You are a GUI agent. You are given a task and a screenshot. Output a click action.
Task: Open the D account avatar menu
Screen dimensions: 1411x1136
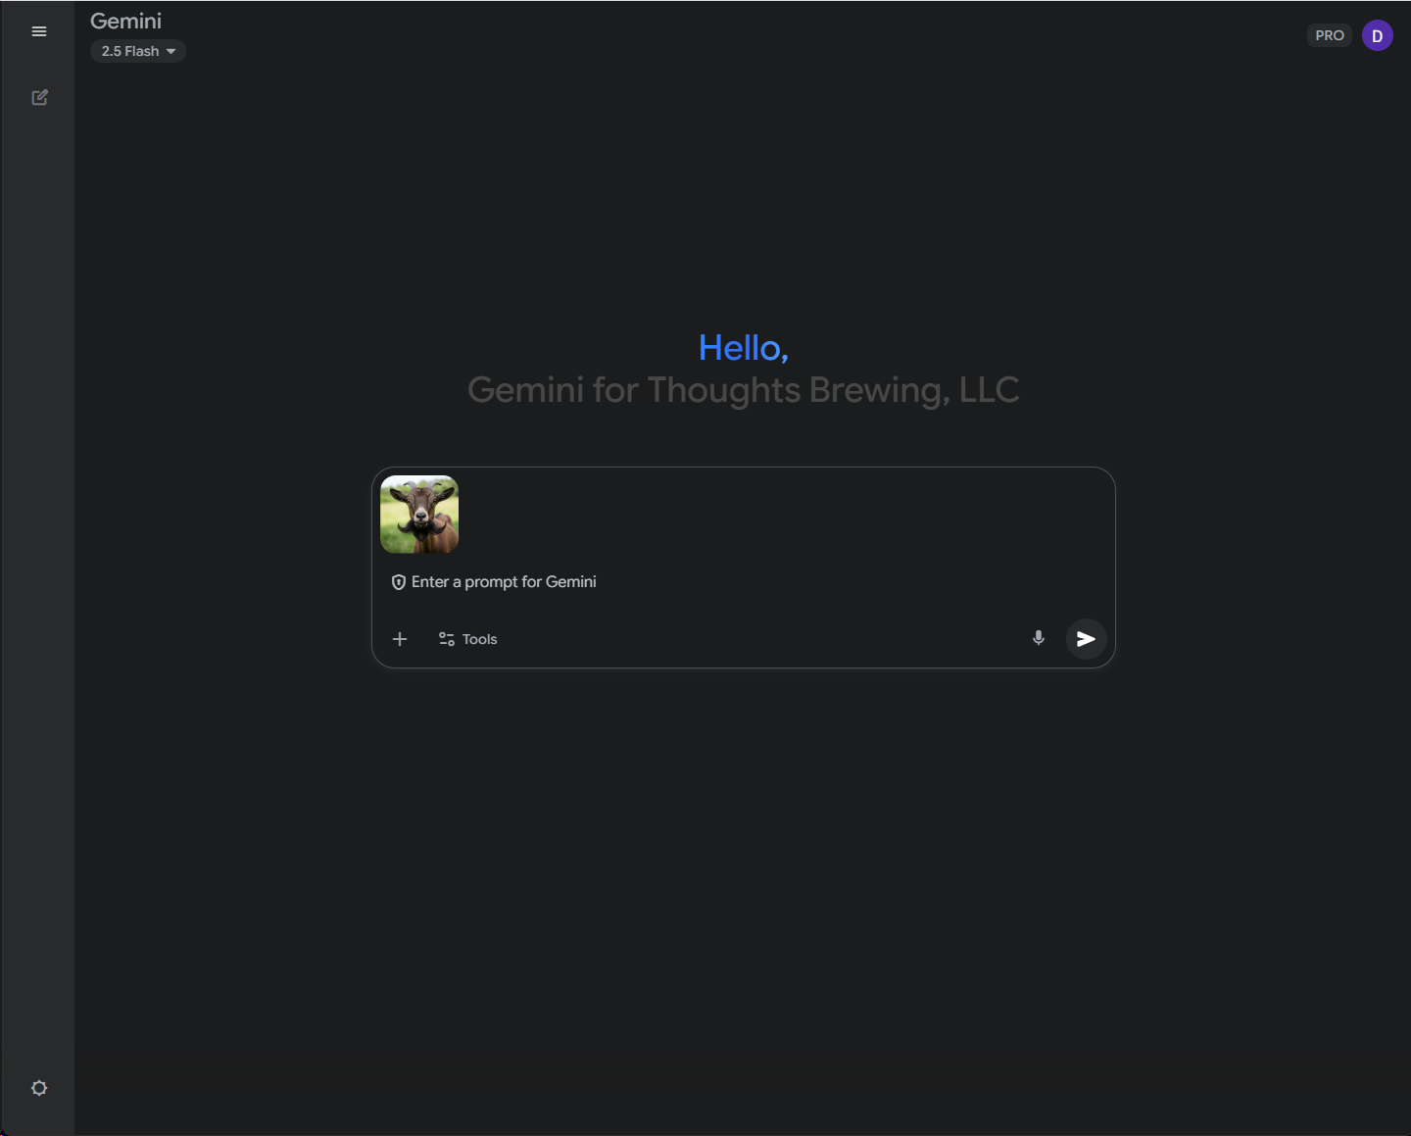1377,35
